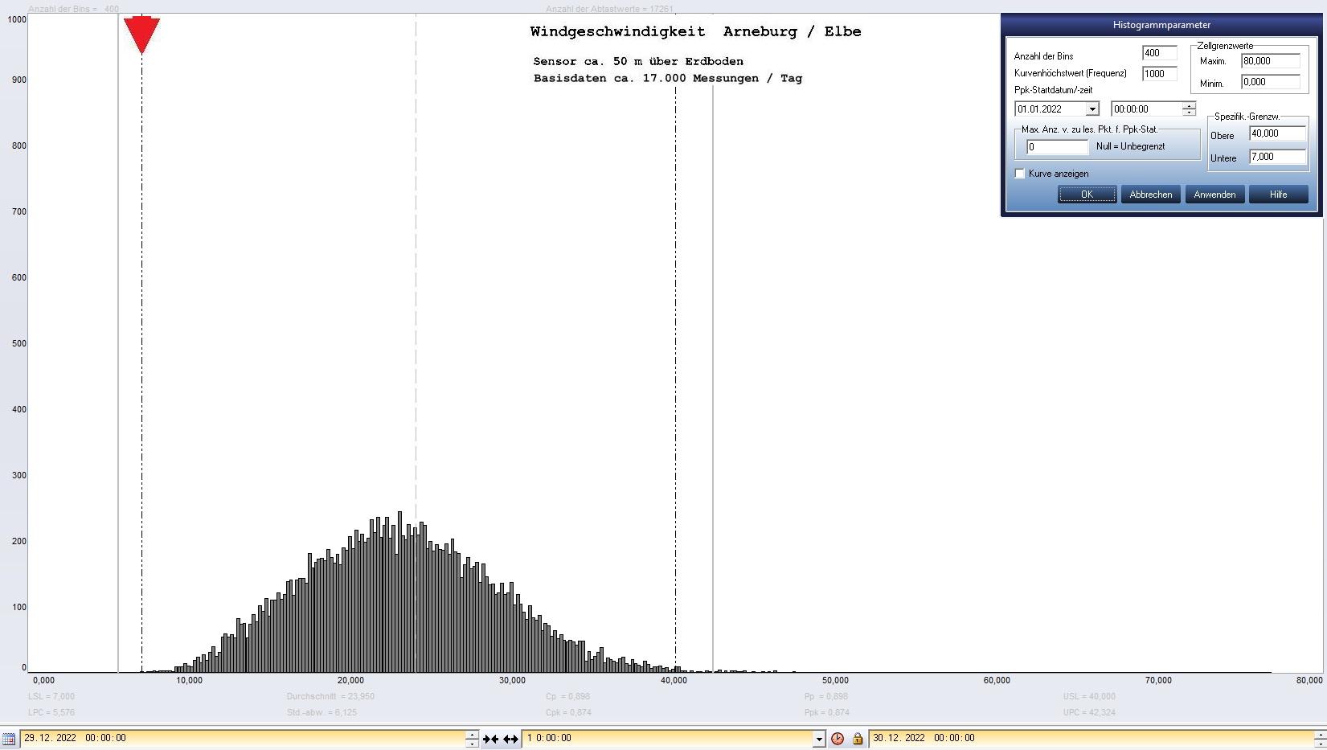Click the calendar icon in the bottom bar
Image resolution: width=1327 pixels, height=750 pixels.
point(9,738)
